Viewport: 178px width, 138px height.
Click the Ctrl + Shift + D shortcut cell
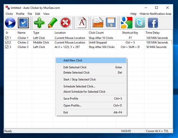click(x=130, y=47)
